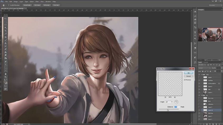Viewport: 223px width, 125px height.
Task: Select the Crop tool
Action: pos(6,31)
